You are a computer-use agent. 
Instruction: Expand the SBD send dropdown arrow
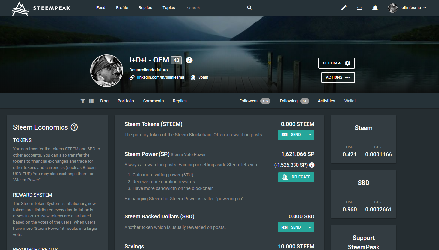point(310,227)
